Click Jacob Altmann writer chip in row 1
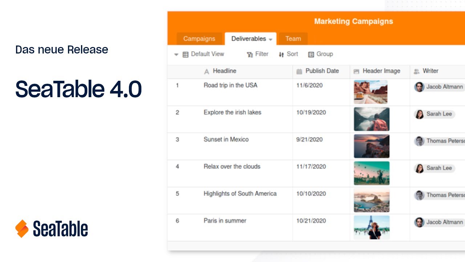Screen dimensions: 465x262 439,87
